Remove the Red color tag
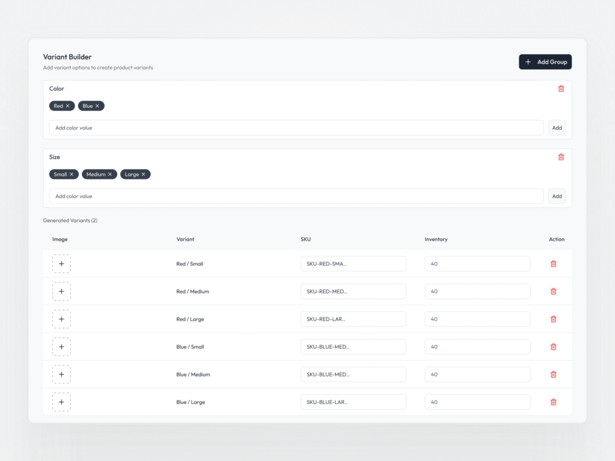Image resolution: width=615 pixels, height=461 pixels. pos(68,106)
